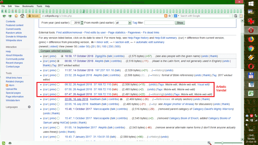258x145 pixels.
Task: Click the Reload page icon
Action: tap(16, 16)
